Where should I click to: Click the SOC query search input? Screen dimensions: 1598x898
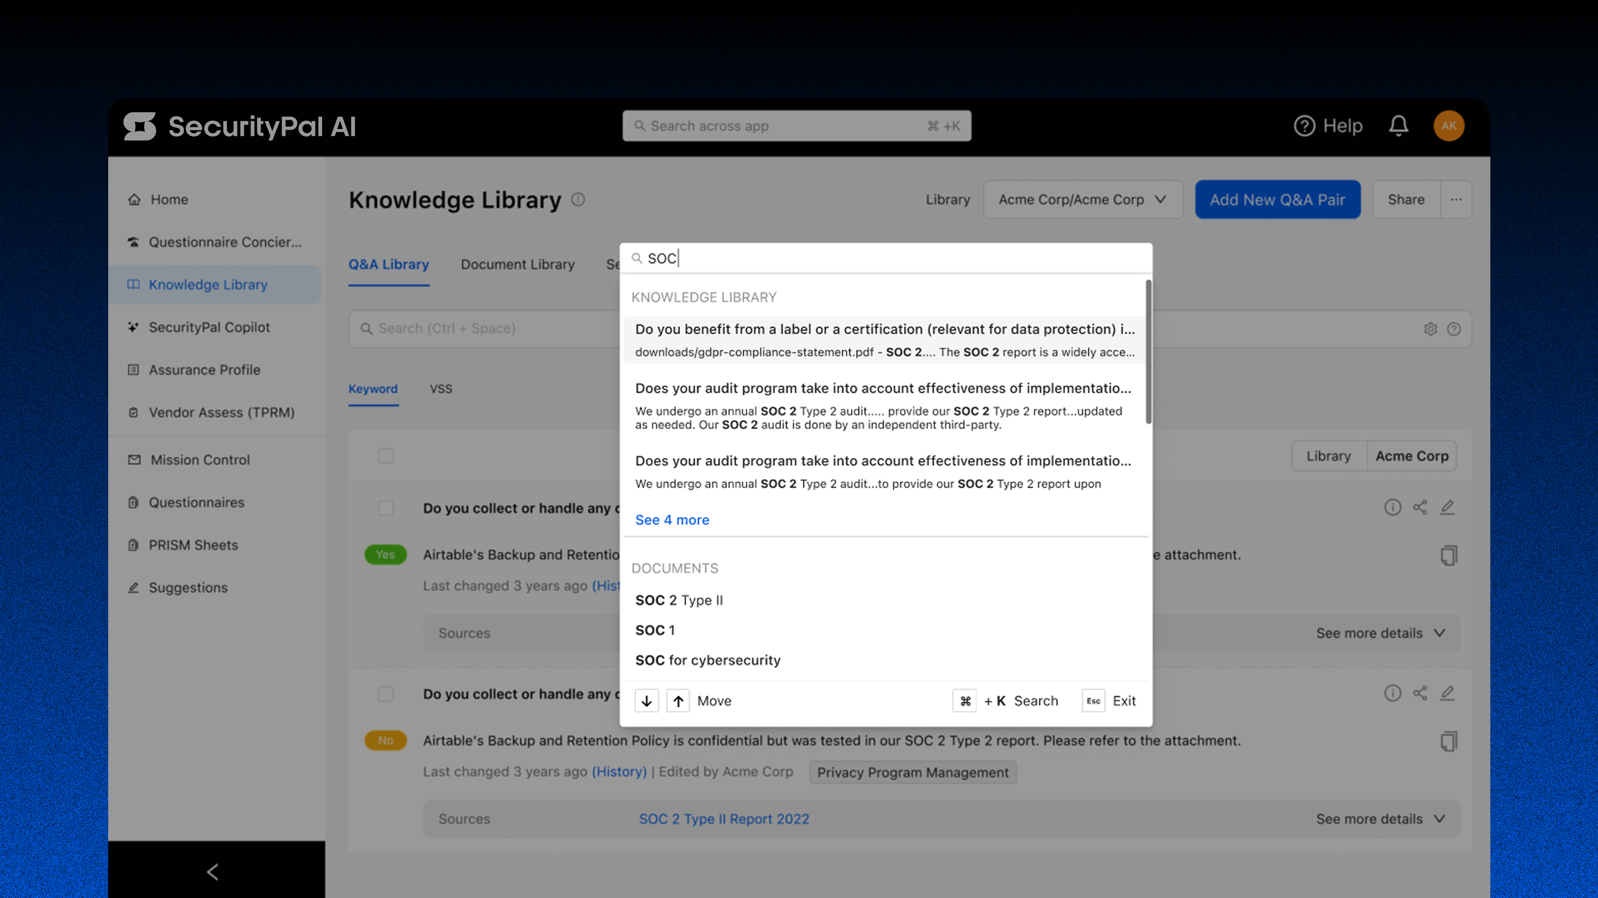pyautogui.click(x=885, y=259)
